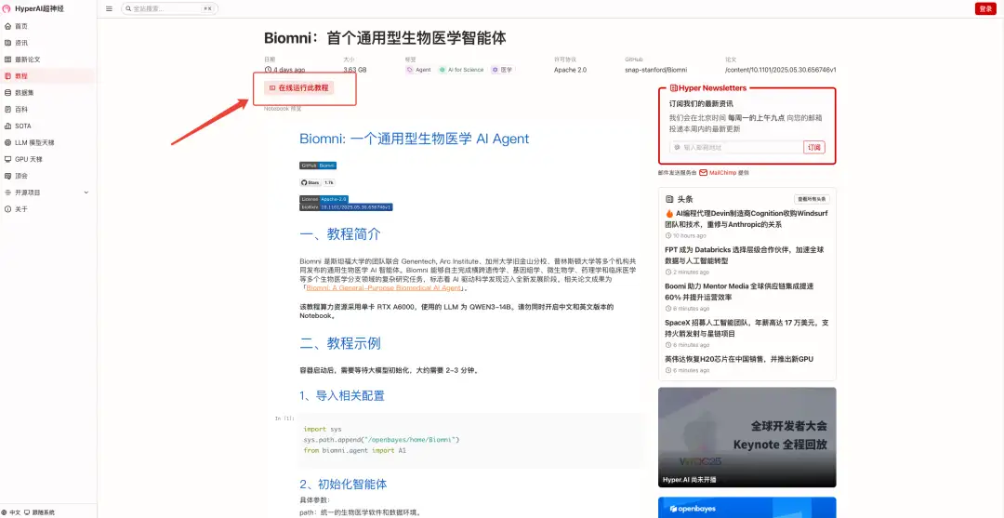Image resolution: width=1004 pixels, height=518 pixels.
Task: Expand the 开源项目 chevron in sidebar
Action: click(x=86, y=193)
